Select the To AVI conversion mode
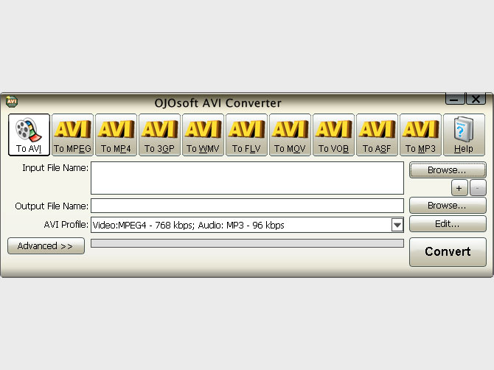 point(29,135)
